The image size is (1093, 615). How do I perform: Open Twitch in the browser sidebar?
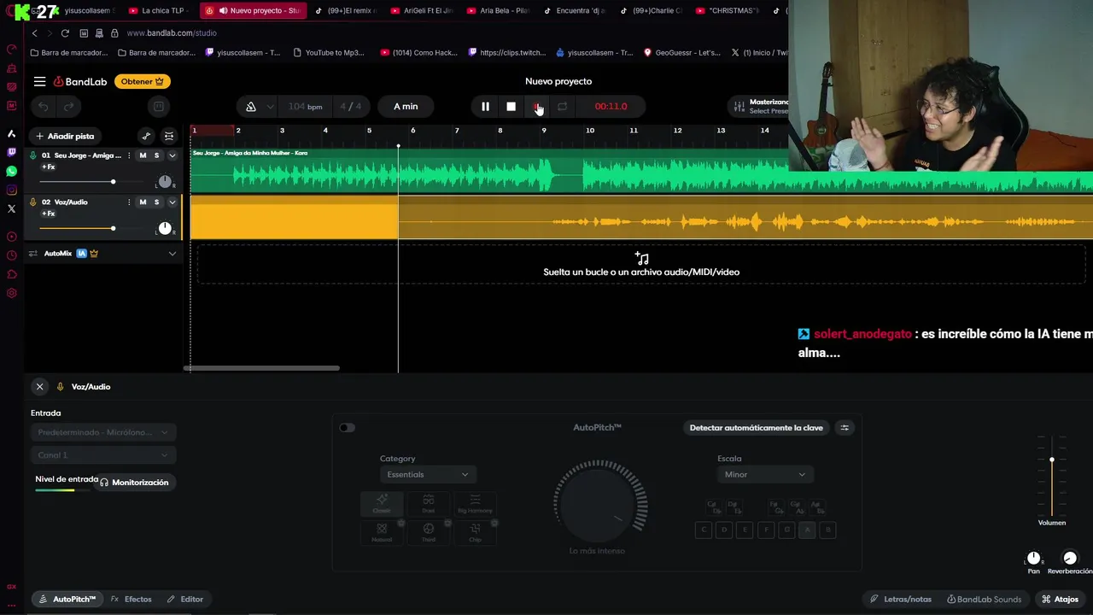(11, 152)
